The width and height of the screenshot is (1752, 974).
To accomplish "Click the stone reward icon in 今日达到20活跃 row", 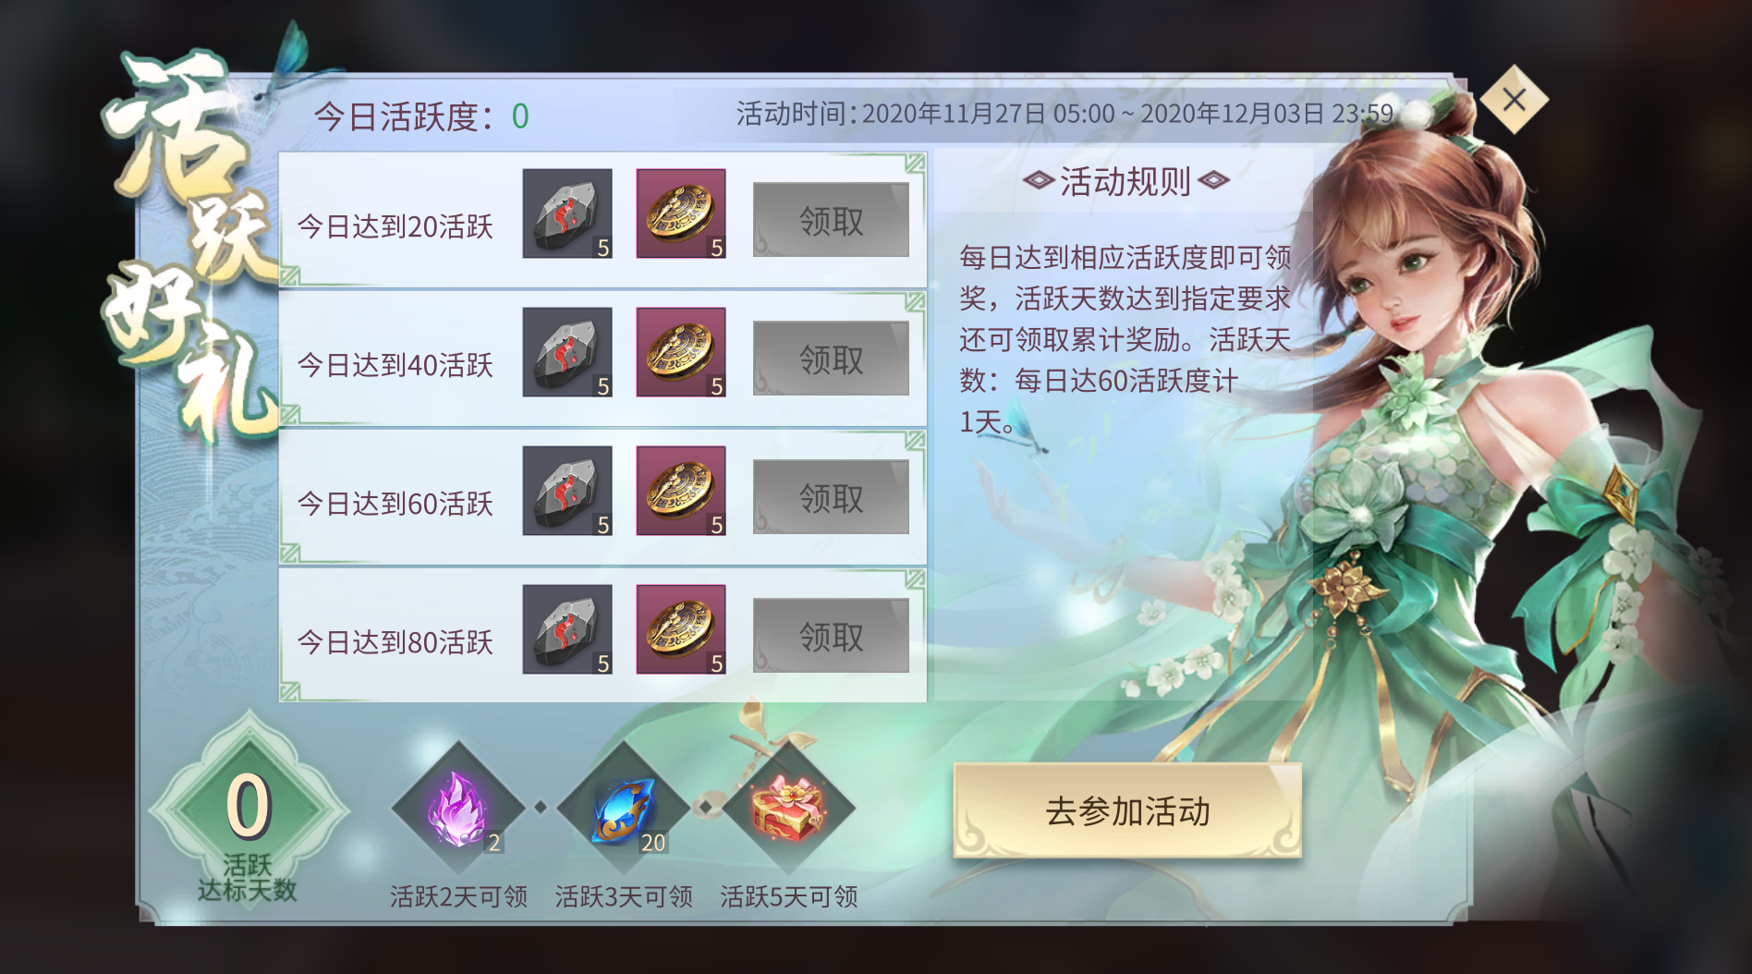I will click(567, 213).
